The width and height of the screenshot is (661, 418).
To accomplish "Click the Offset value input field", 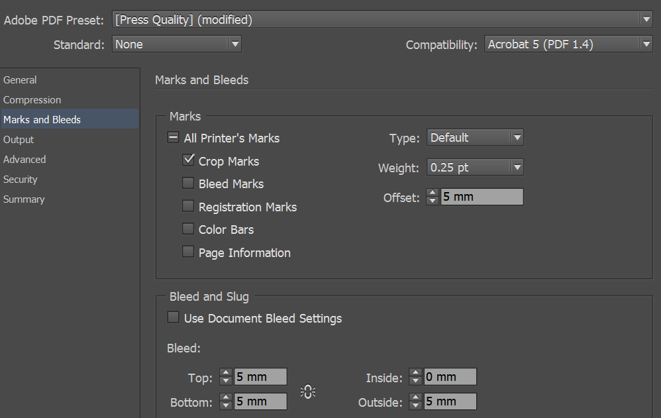I will (482, 197).
